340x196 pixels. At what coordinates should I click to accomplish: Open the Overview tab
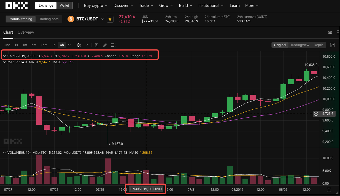point(26,32)
